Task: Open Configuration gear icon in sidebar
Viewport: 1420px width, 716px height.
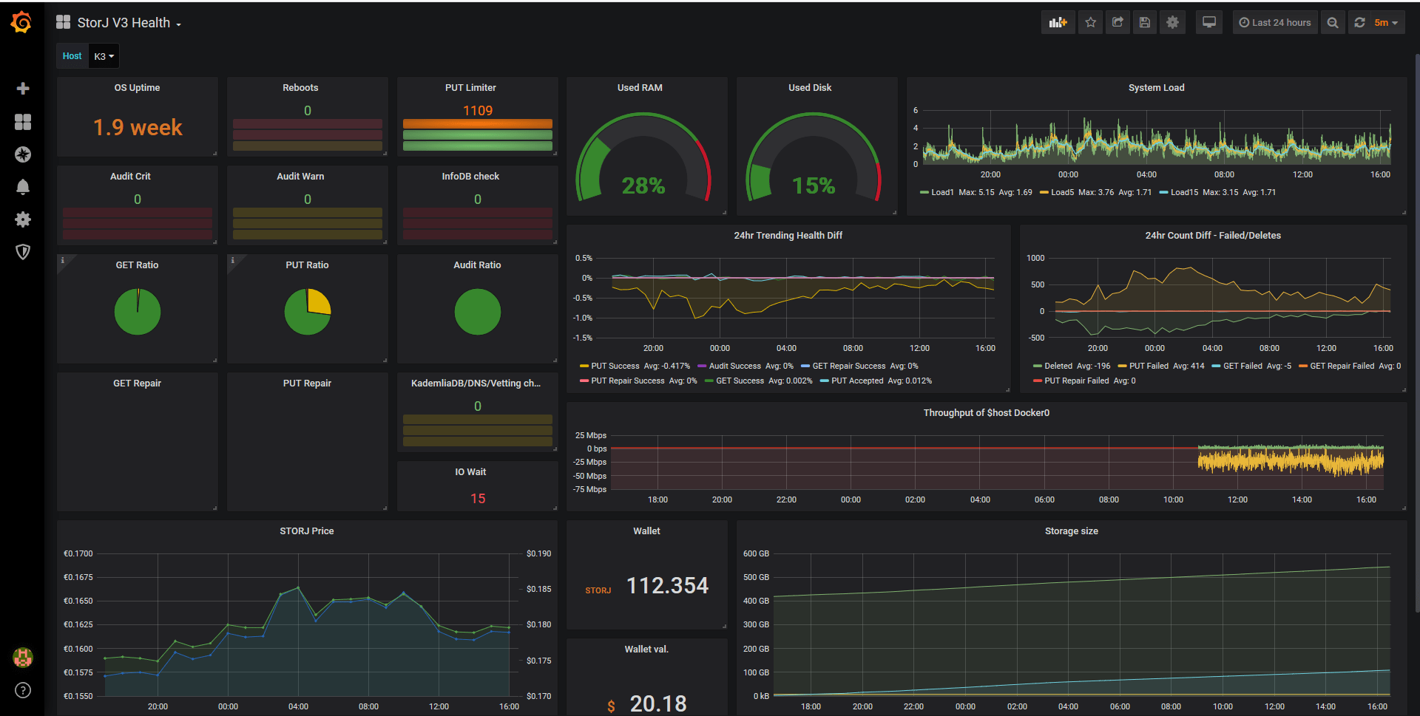Action: pos(23,219)
